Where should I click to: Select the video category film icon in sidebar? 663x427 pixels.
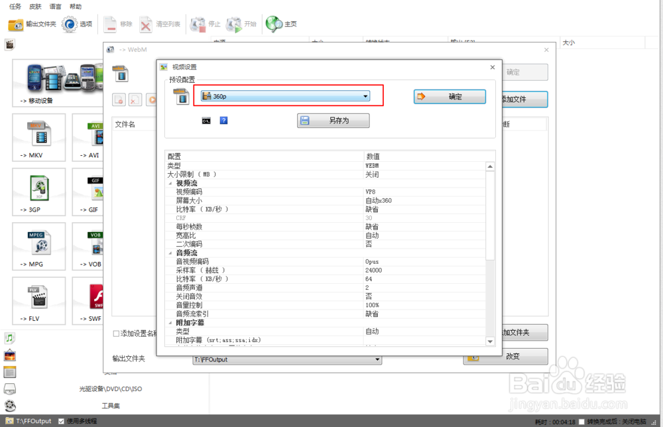10,44
